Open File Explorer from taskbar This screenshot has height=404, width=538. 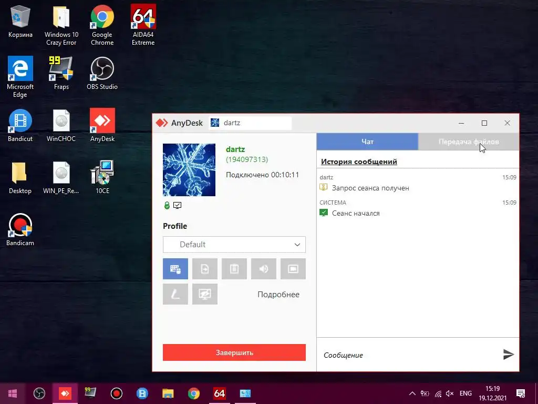click(x=168, y=393)
